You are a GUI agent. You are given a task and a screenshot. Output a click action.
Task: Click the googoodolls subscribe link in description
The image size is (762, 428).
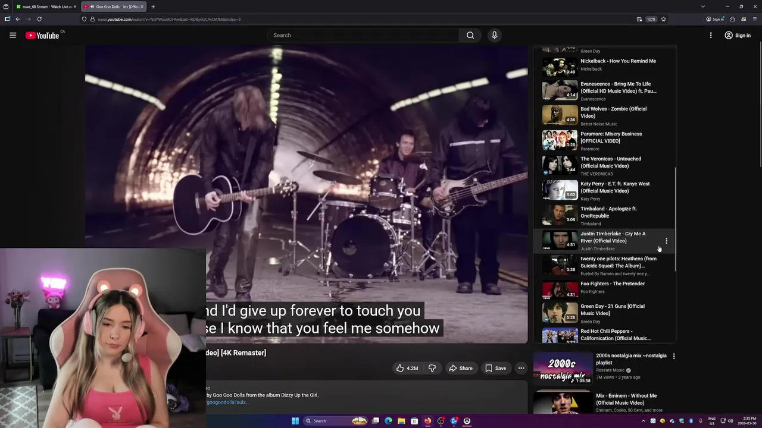[227, 402]
